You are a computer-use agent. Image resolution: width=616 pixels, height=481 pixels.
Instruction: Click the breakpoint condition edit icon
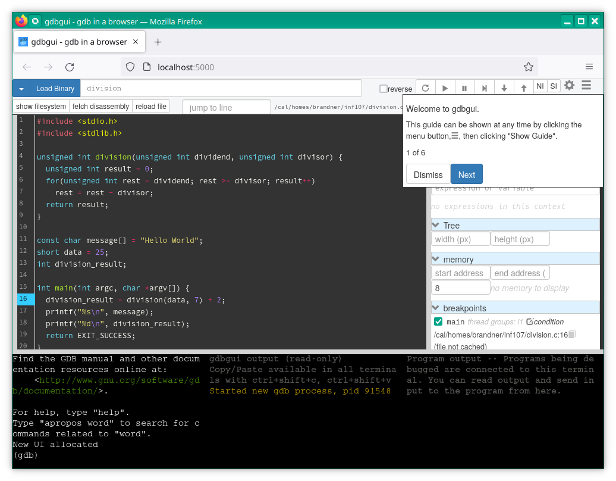point(530,321)
